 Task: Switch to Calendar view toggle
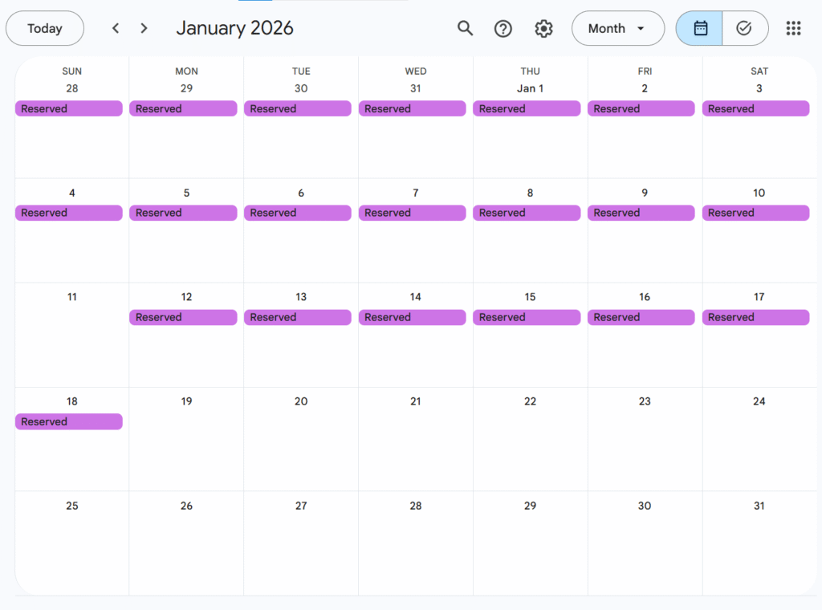point(700,28)
